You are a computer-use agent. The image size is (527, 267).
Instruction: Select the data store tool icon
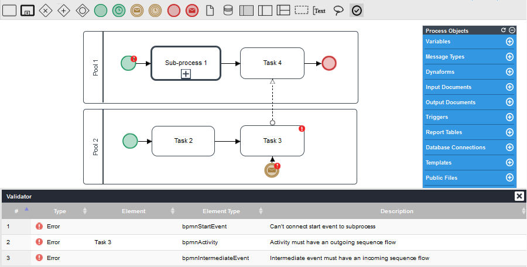pos(228,10)
